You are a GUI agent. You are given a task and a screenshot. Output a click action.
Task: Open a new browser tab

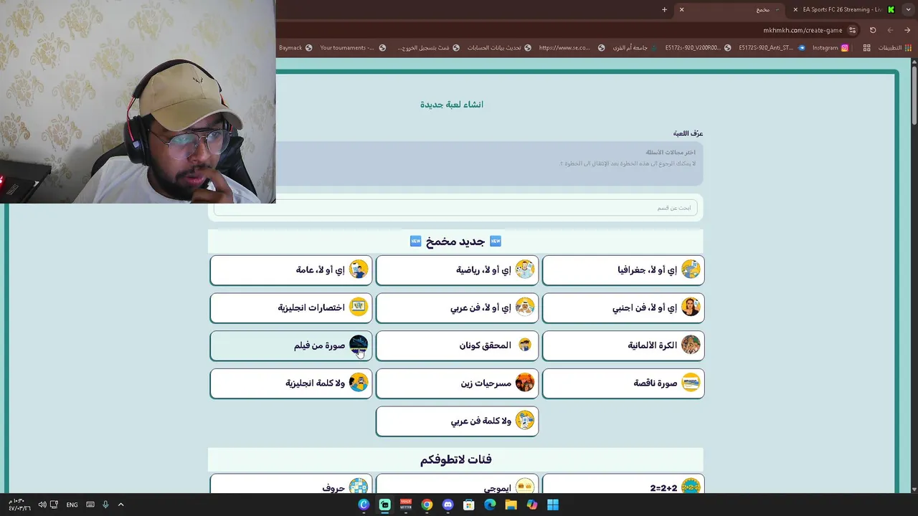[664, 9]
